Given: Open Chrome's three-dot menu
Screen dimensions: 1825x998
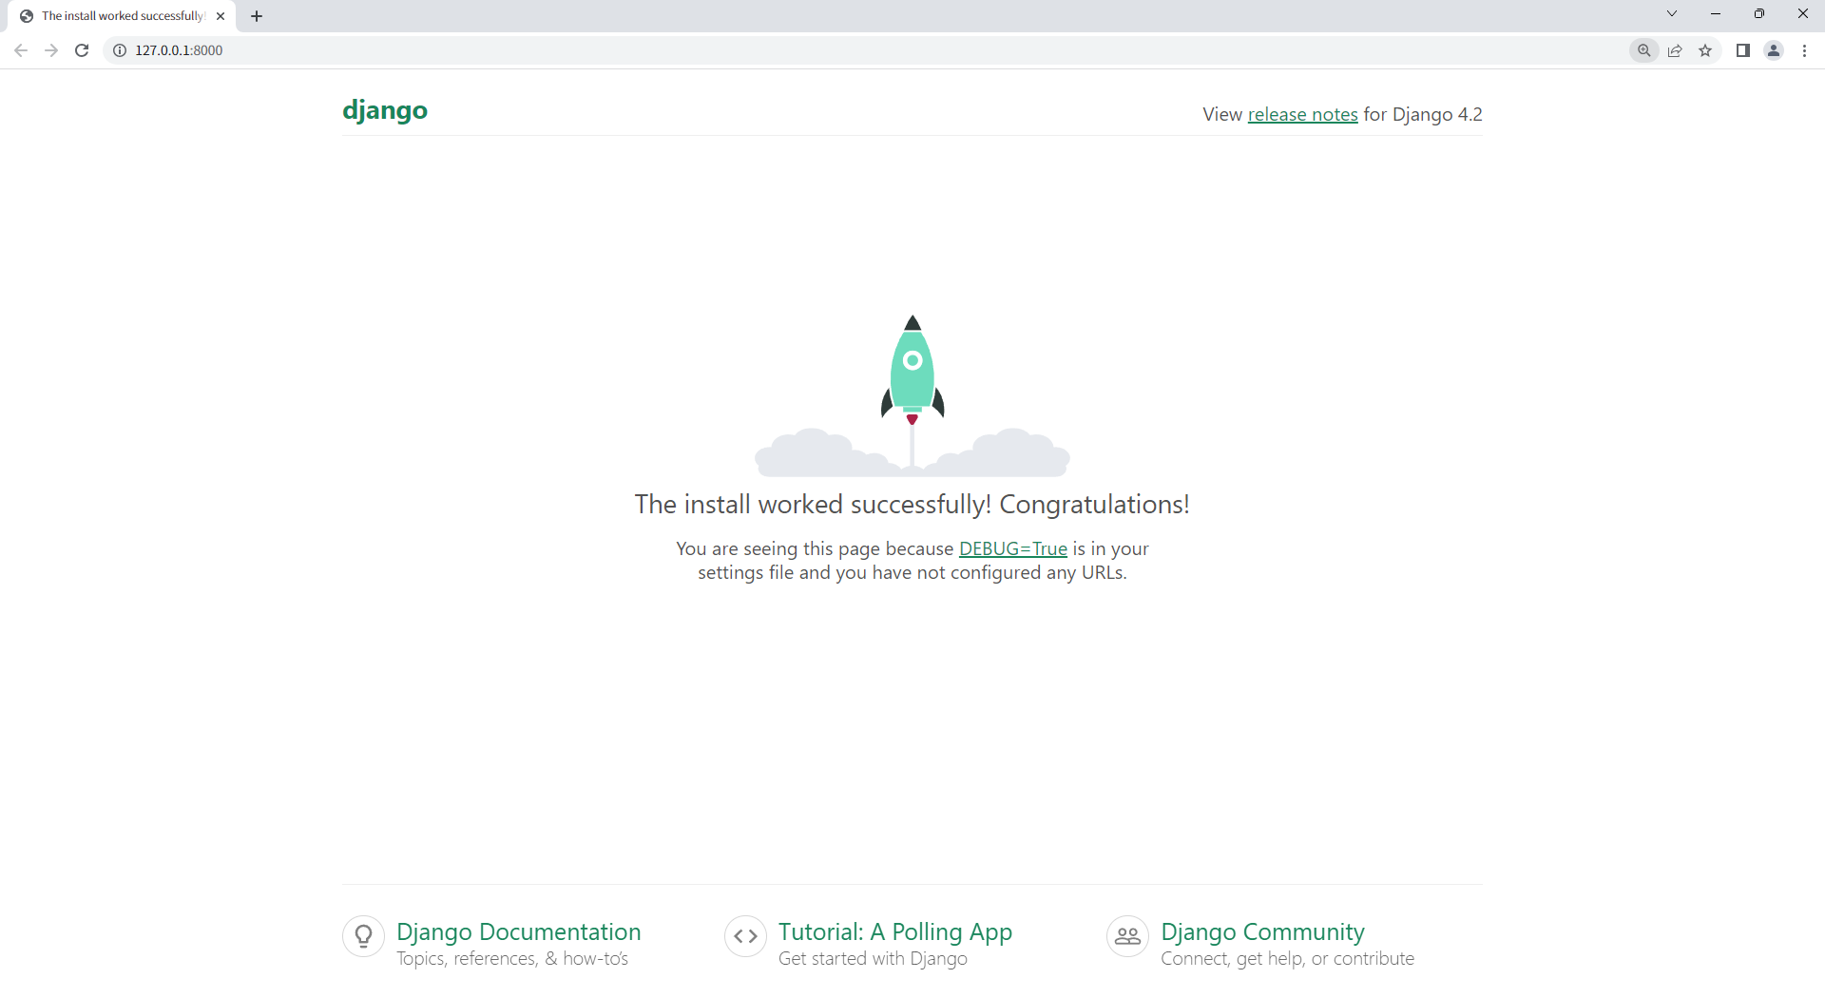Looking at the screenshot, I should (x=1804, y=50).
